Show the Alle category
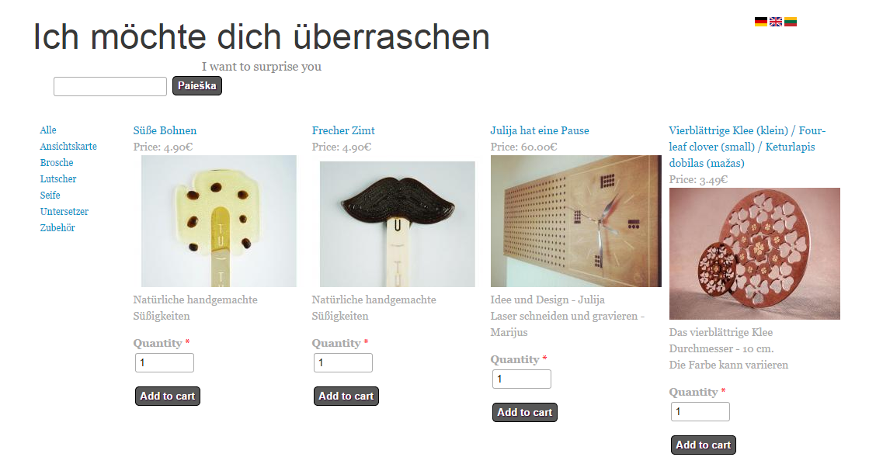Screen dimensions: 869x471 (x=47, y=130)
